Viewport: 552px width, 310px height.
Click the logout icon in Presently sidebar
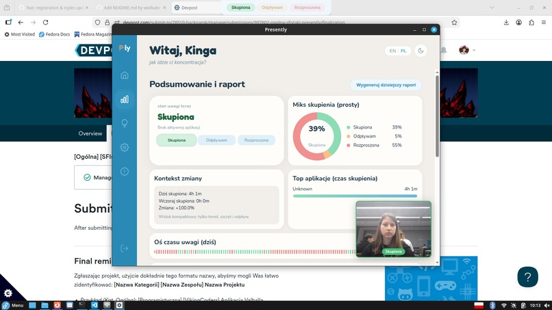tap(124, 248)
